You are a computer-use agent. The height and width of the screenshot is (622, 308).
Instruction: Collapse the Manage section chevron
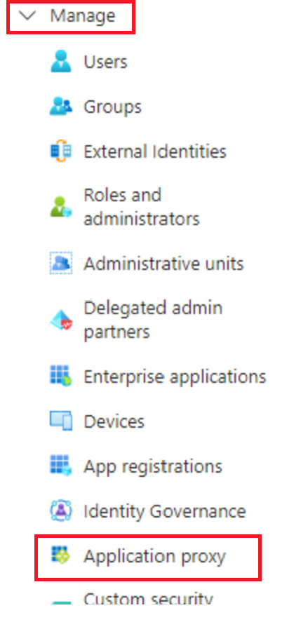tap(27, 16)
